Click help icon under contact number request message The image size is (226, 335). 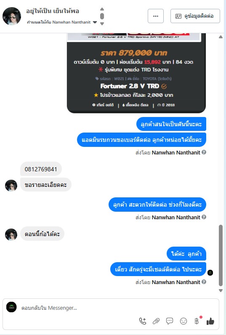[x=204, y=152]
